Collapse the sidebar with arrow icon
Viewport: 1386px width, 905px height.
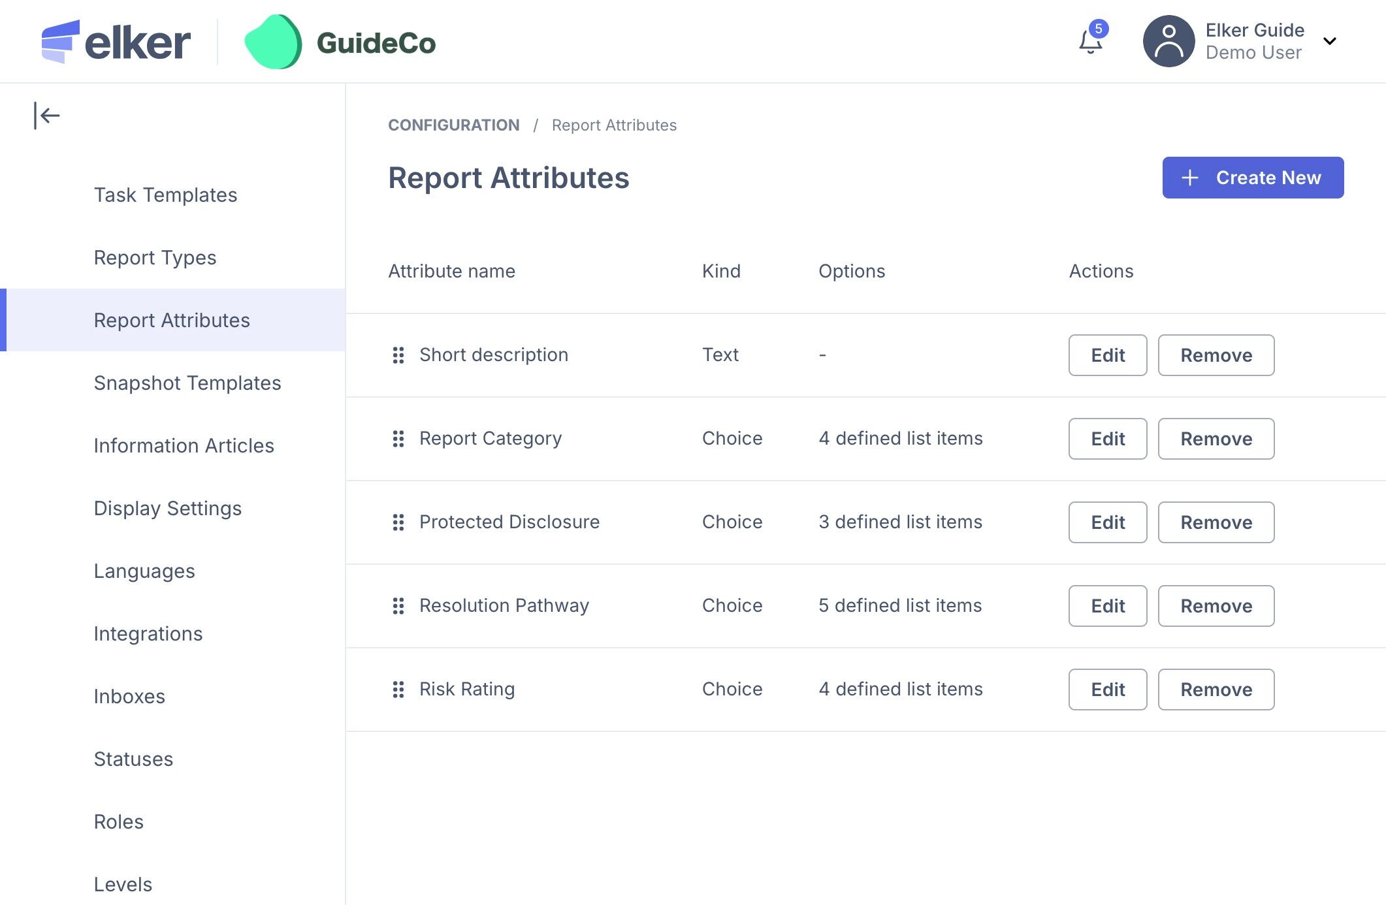click(47, 116)
